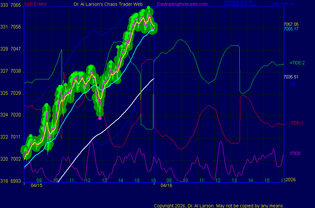Click the 6993 bottom price axis label
315x208 pixels.
click(16, 181)
